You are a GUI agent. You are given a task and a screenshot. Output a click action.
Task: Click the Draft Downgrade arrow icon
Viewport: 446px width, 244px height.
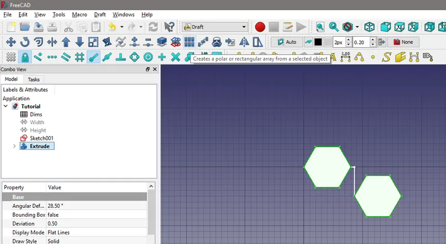click(80, 42)
